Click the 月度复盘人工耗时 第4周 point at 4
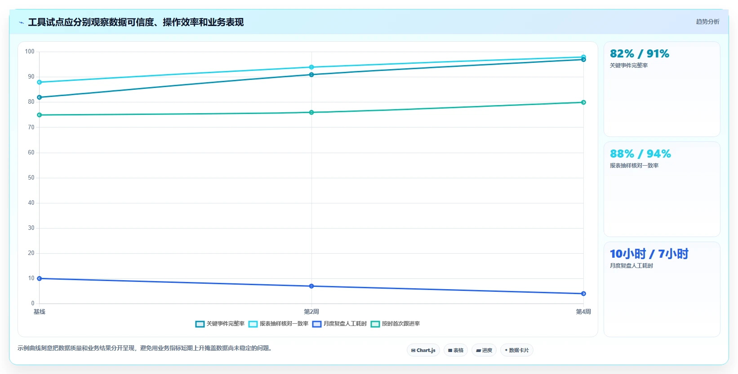The image size is (738, 374). pyautogui.click(x=583, y=294)
